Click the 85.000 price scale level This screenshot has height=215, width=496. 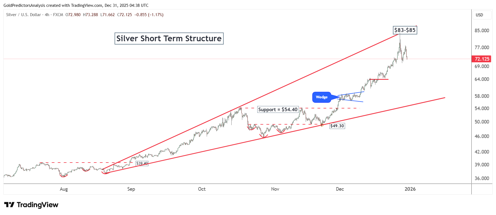point(482,31)
